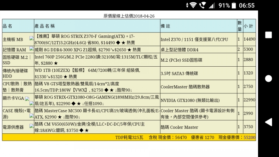
Task: Tap the Android recent apps square button
Action: 268,35
